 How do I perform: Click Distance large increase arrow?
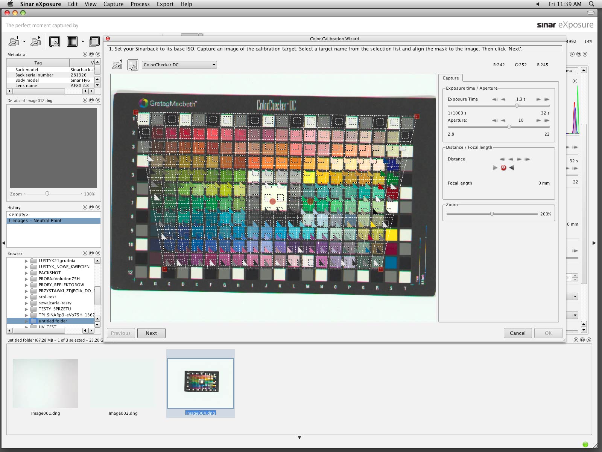(528, 159)
